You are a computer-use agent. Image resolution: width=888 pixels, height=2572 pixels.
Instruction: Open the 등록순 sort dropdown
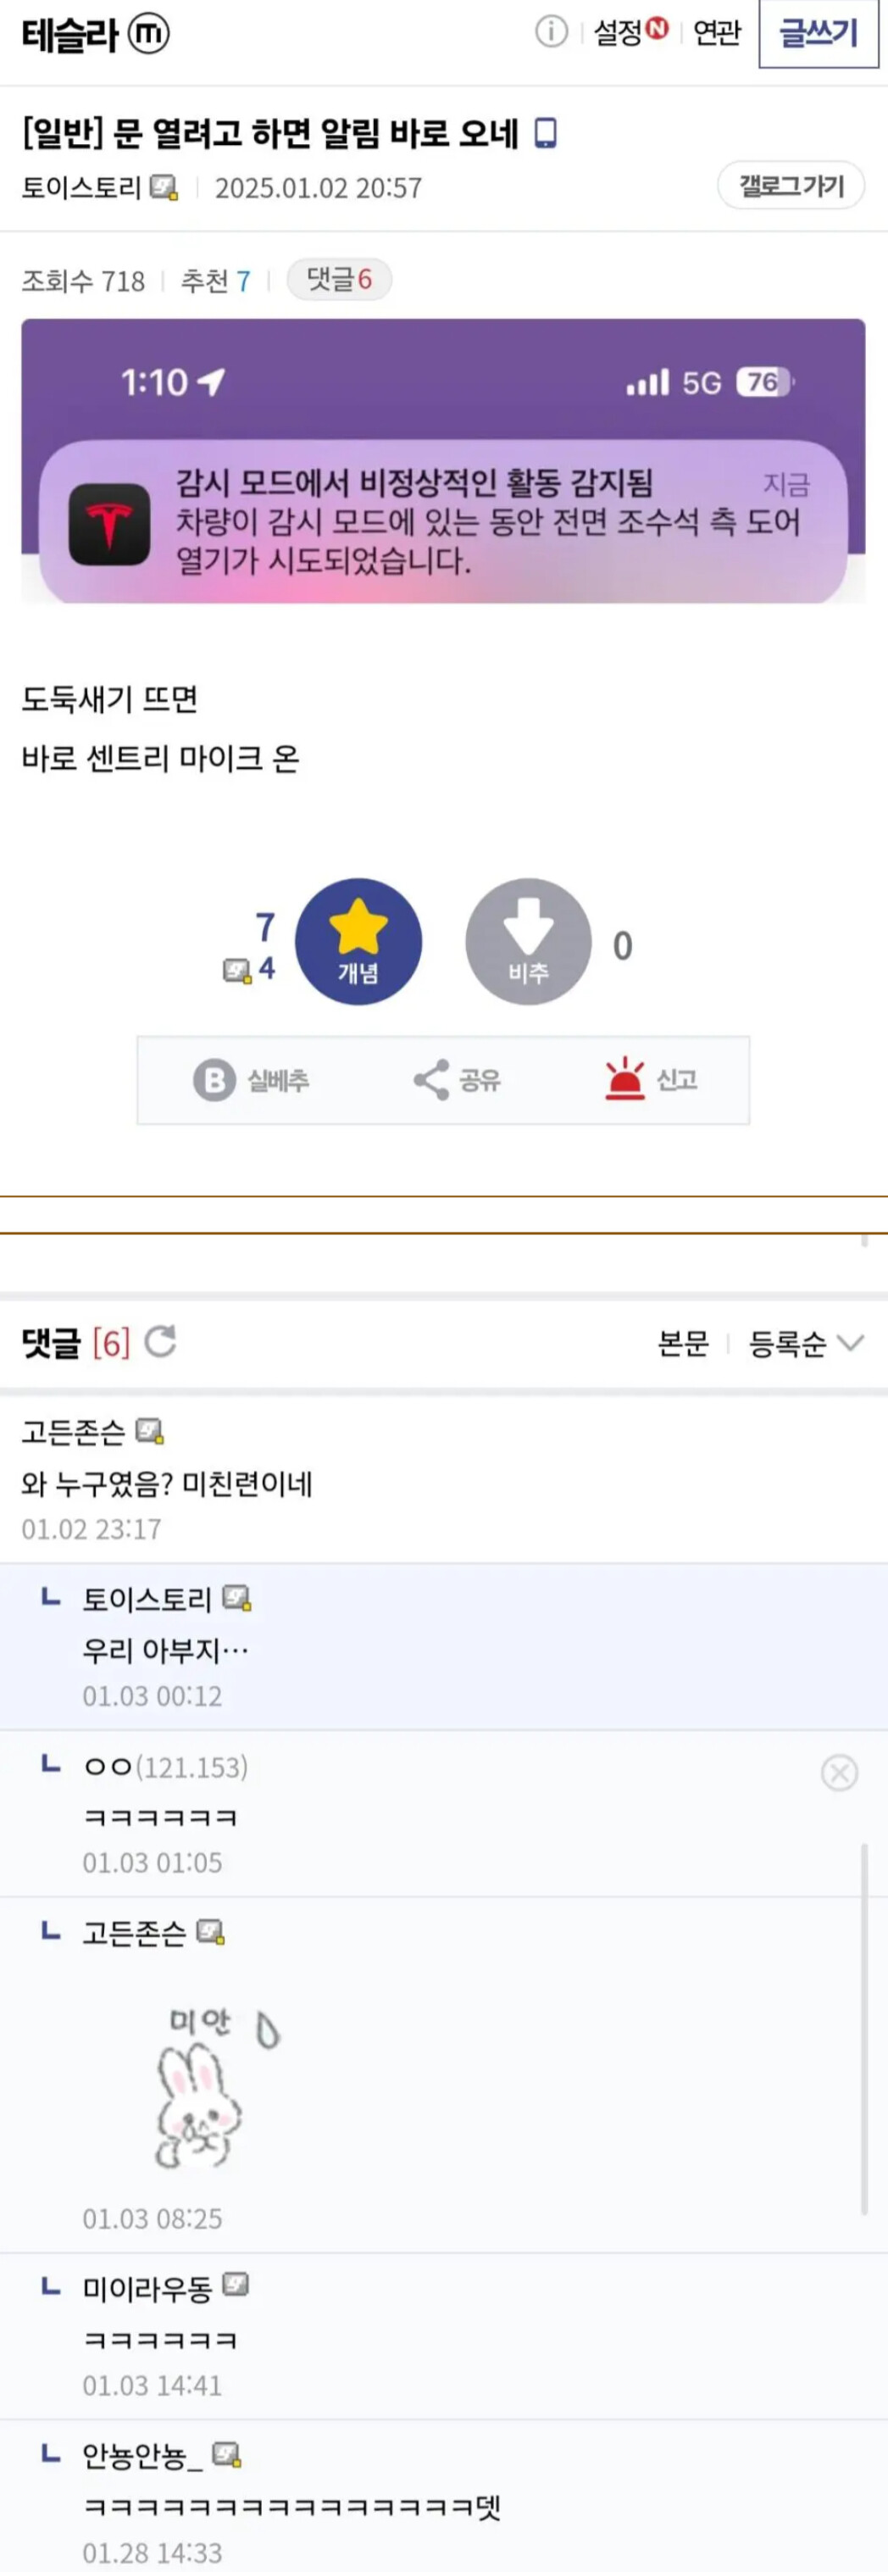pyautogui.click(x=806, y=1344)
